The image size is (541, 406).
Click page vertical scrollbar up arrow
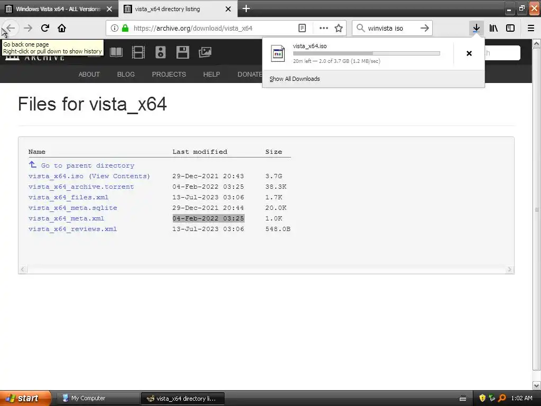click(x=537, y=43)
